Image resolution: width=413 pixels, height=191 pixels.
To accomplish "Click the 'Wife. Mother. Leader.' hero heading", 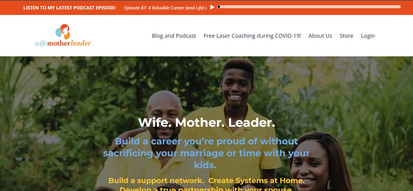I will coord(207,122).
